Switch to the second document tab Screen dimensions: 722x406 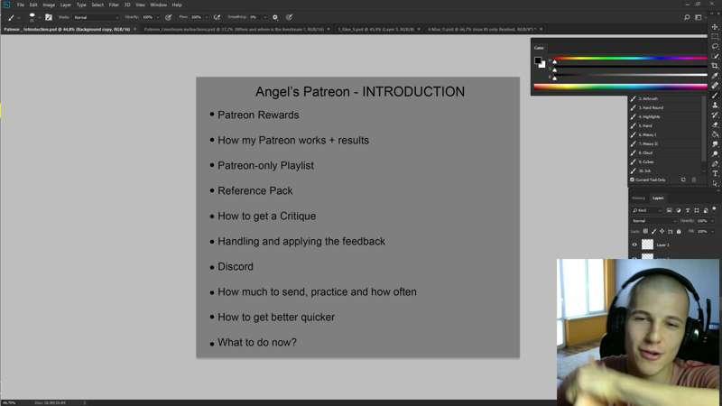[x=234, y=29]
